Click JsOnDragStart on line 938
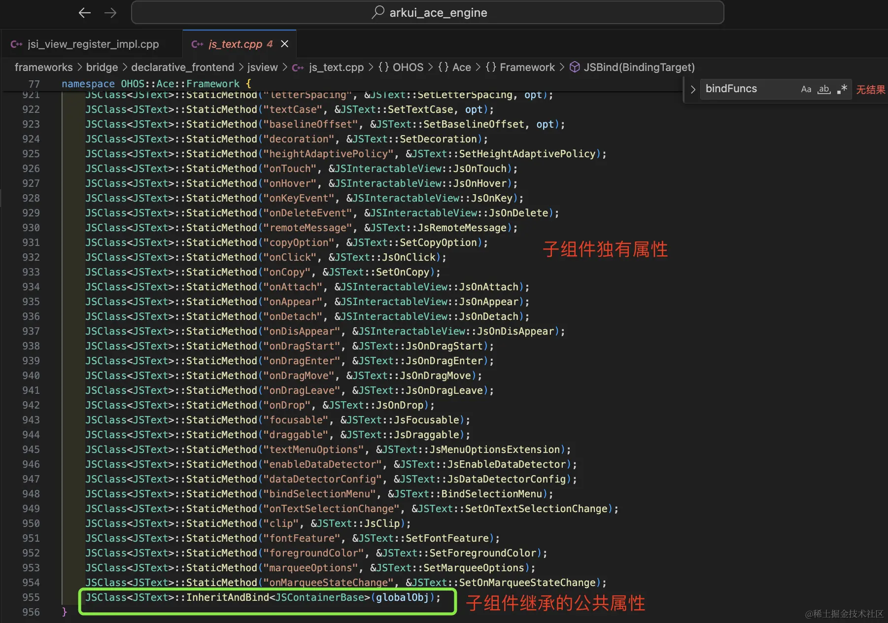 [x=444, y=346]
